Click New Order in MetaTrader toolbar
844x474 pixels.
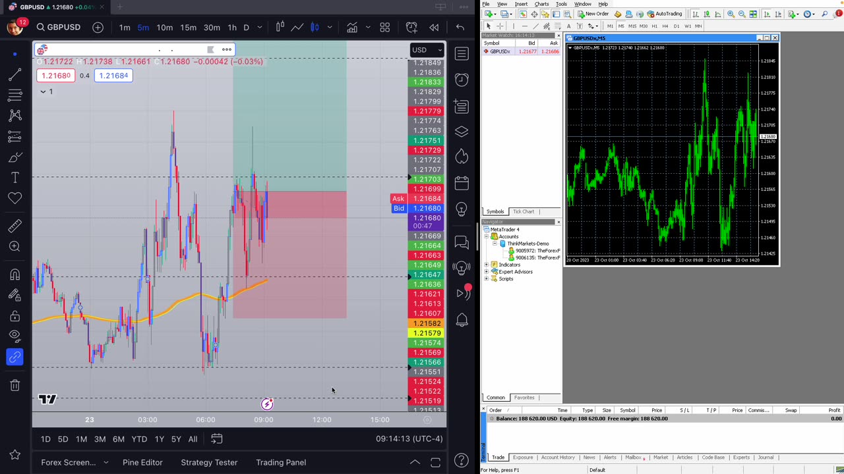pyautogui.click(x=593, y=14)
